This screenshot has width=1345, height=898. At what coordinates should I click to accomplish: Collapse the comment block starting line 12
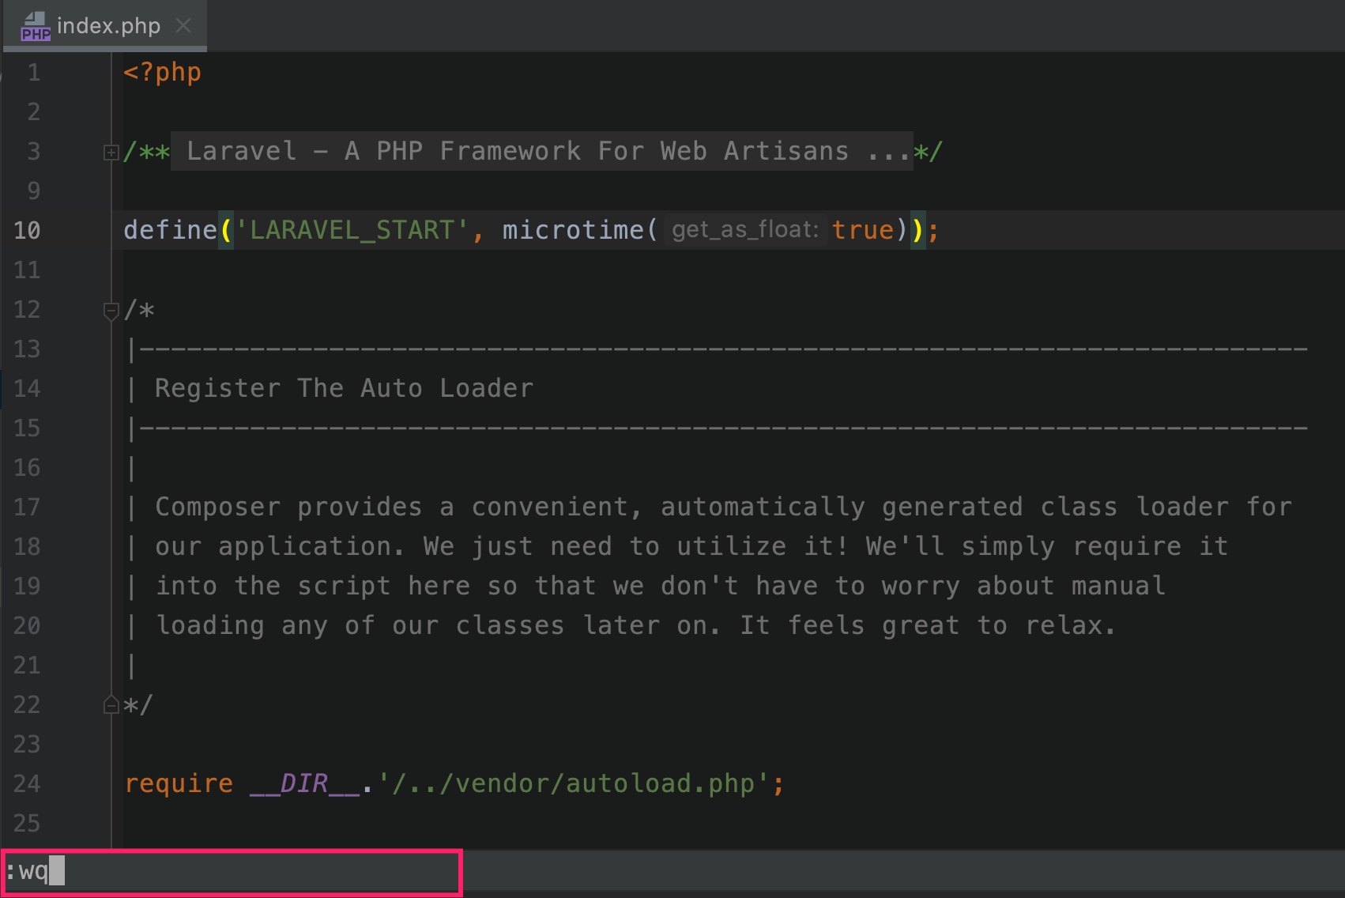[x=111, y=311]
